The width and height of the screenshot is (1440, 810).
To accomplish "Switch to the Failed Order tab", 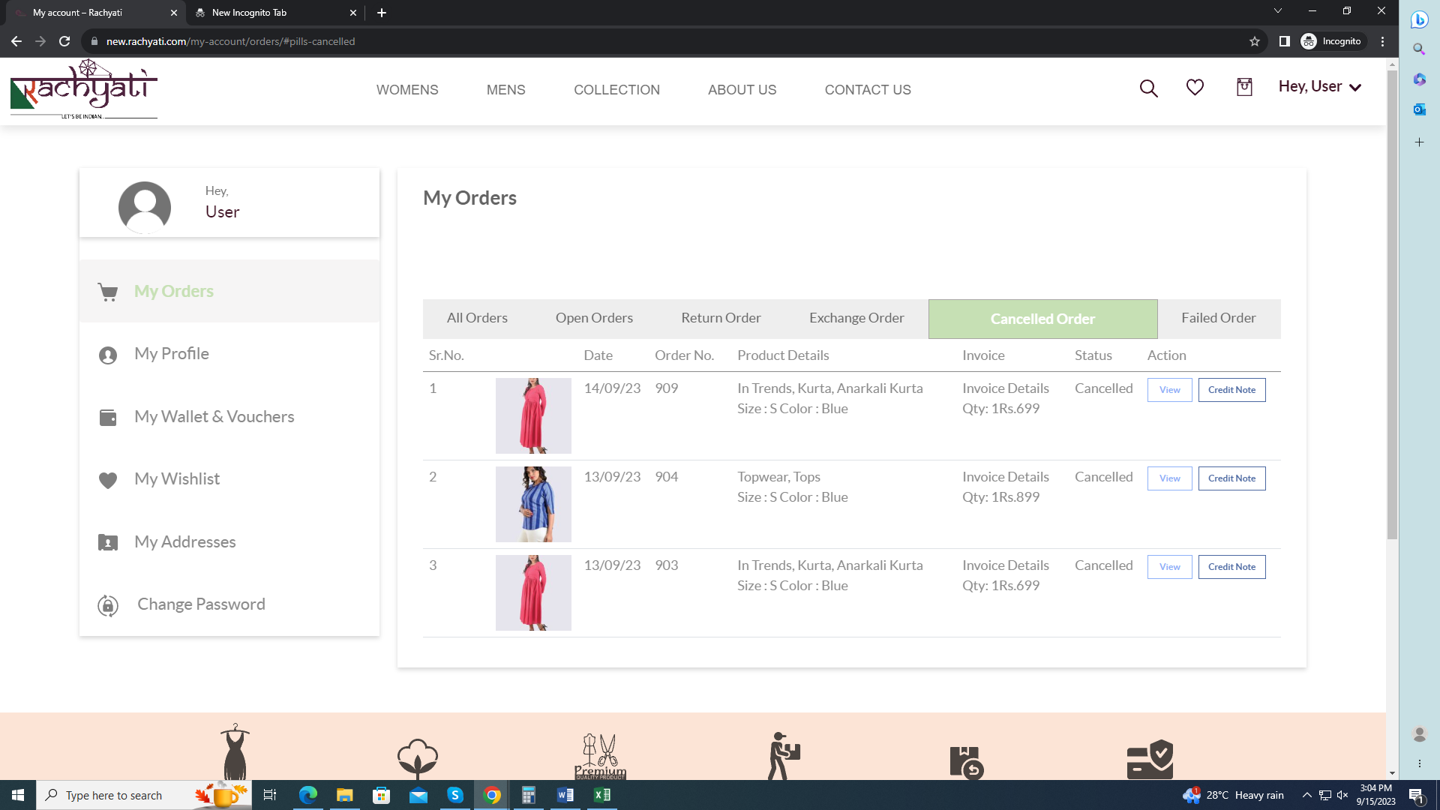I will 1218,318.
